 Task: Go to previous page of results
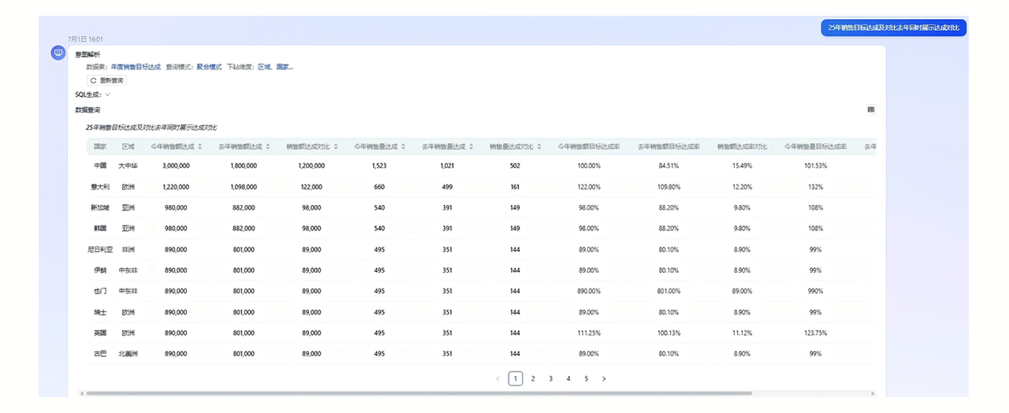point(497,379)
